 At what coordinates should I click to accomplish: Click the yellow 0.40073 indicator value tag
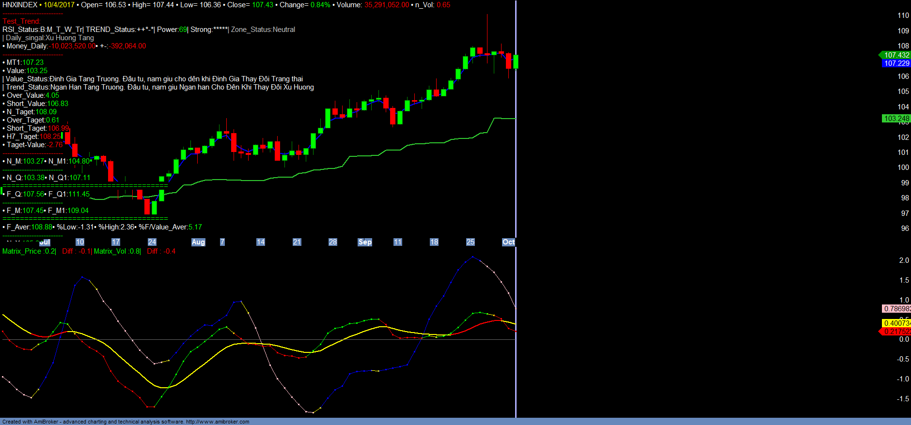point(896,323)
